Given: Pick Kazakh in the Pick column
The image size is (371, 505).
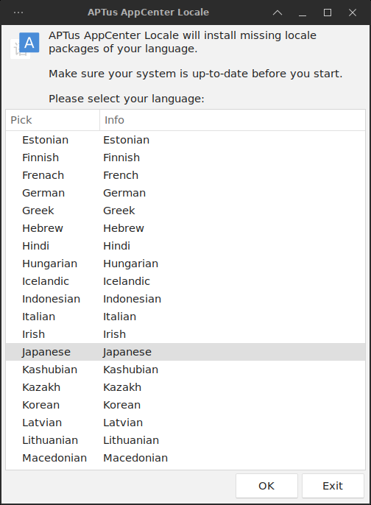Looking at the screenshot, I should click(41, 387).
